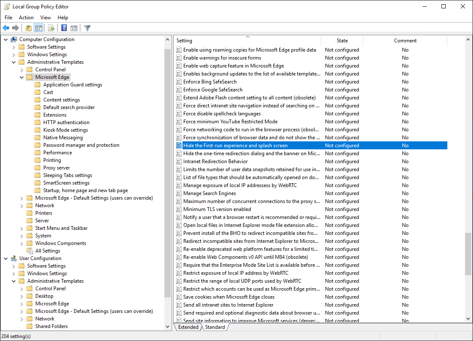Open Help via the question mark icon
473x341 pixels.
[64, 28]
